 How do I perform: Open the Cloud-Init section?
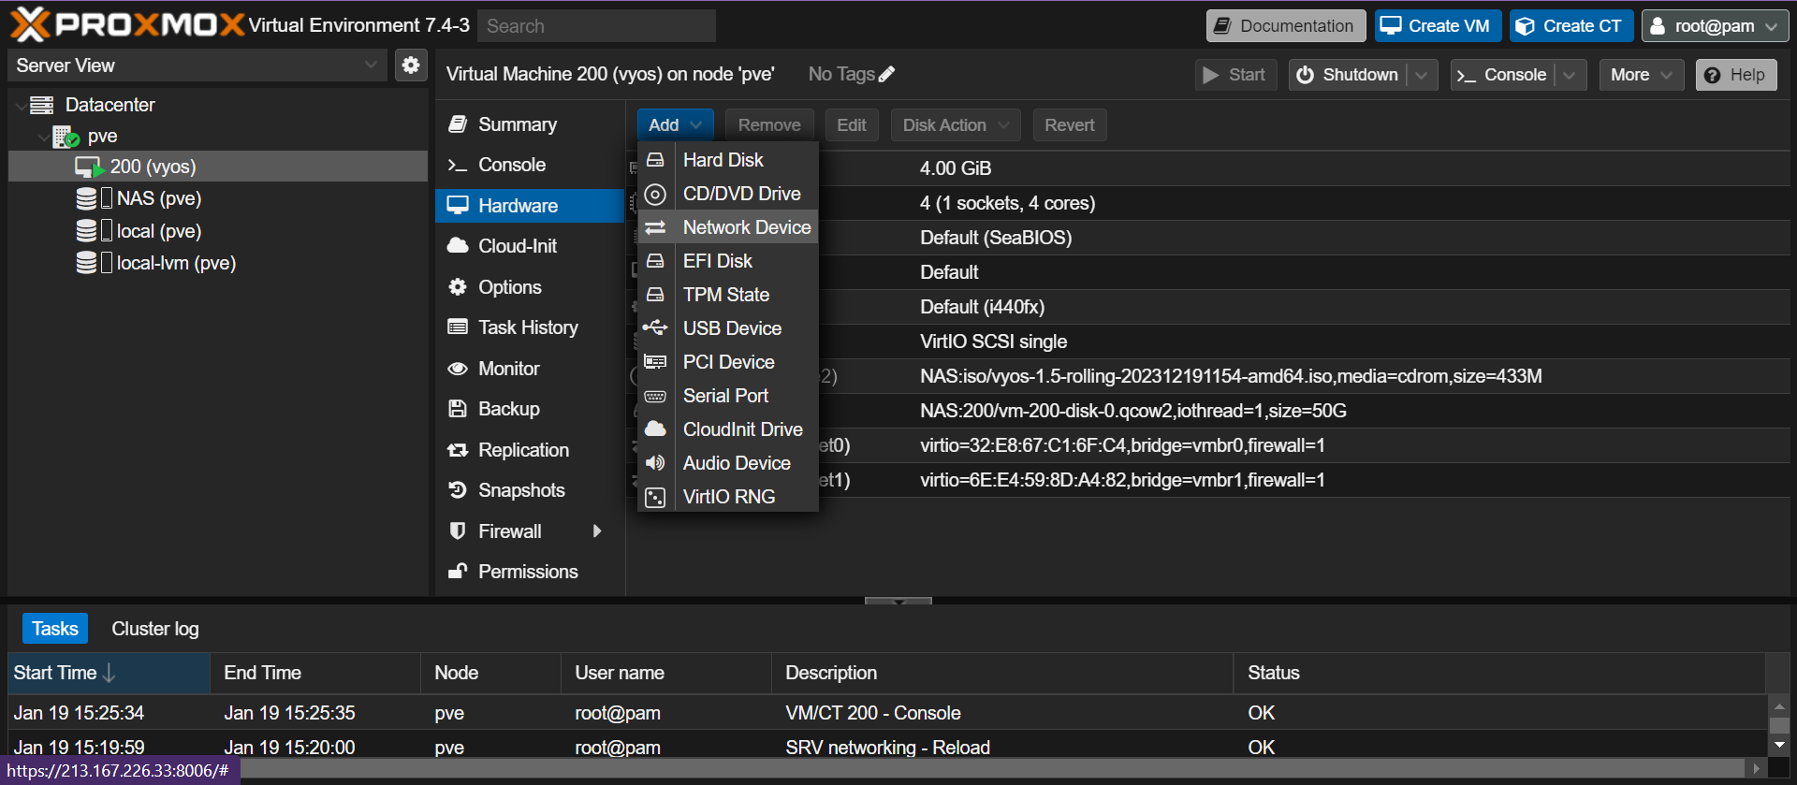click(x=529, y=246)
